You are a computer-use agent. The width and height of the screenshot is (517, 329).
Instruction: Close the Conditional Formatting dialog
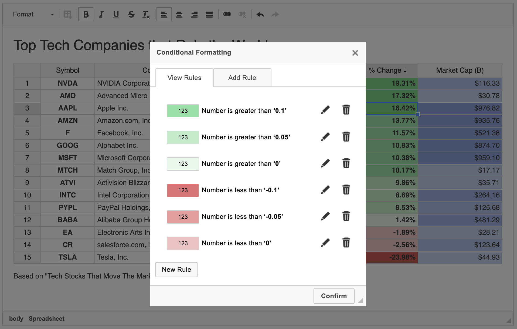point(355,53)
